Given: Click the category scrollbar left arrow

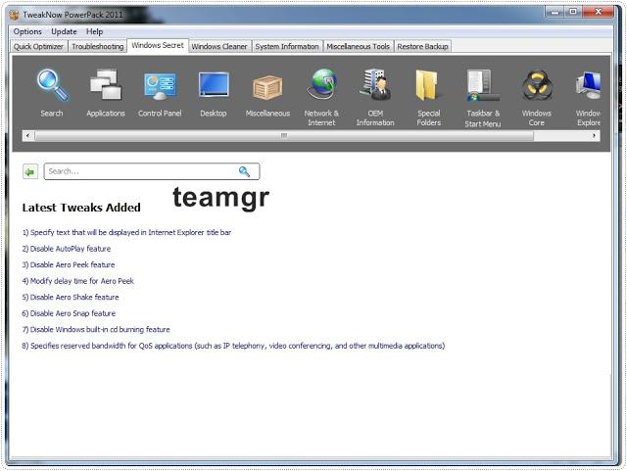Looking at the screenshot, I should tap(27, 136).
